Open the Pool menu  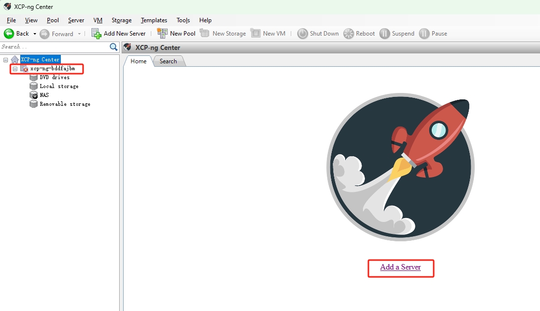53,20
